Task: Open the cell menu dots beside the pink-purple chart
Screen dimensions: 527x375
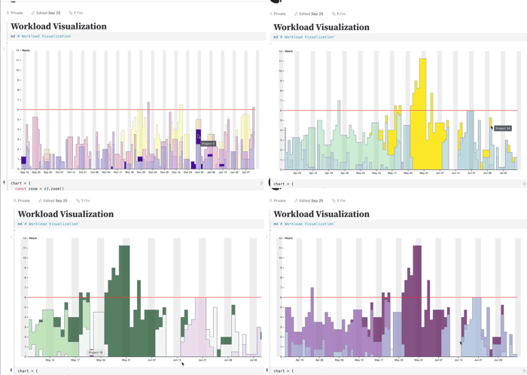Action: pos(4,49)
